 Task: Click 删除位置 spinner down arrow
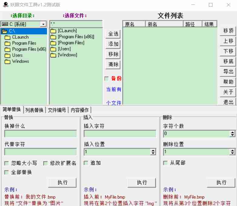pyautogui.click(x=232, y=153)
